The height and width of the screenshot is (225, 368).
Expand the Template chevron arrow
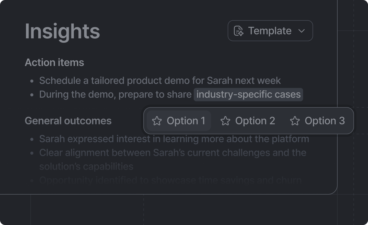tap(302, 31)
